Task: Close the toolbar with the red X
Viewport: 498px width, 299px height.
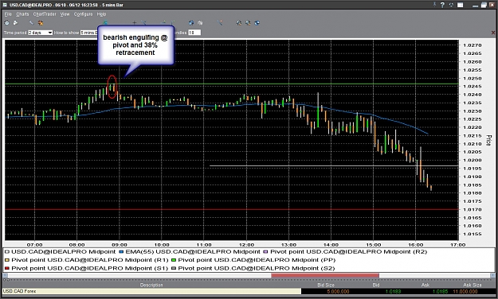Action: tap(493, 33)
